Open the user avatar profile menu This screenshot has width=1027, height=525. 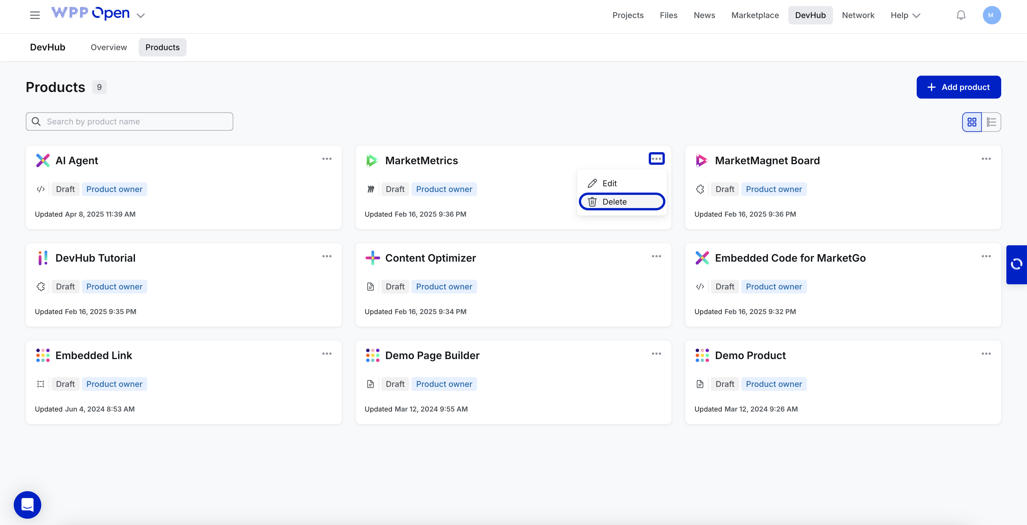click(991, 15)
